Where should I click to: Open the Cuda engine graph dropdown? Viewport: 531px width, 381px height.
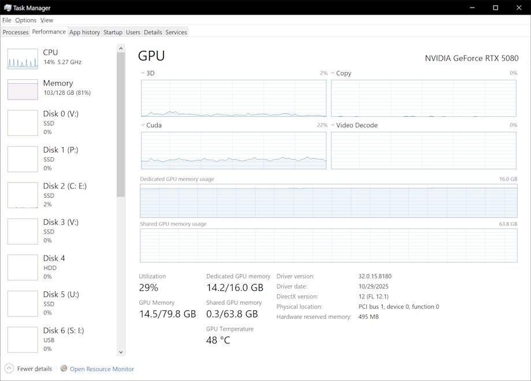coord(143,125)
